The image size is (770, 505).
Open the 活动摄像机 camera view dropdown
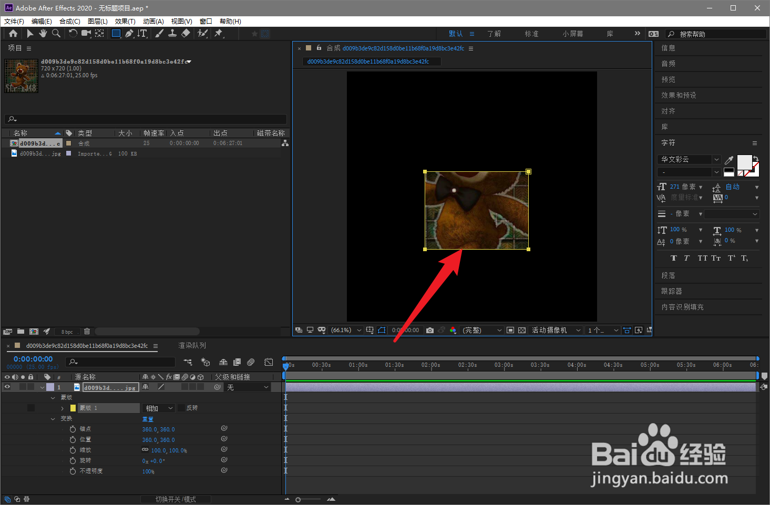(x=556, y=330)
